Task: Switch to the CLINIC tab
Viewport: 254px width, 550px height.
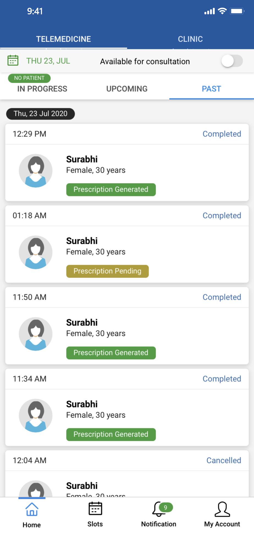Action: 190,39
